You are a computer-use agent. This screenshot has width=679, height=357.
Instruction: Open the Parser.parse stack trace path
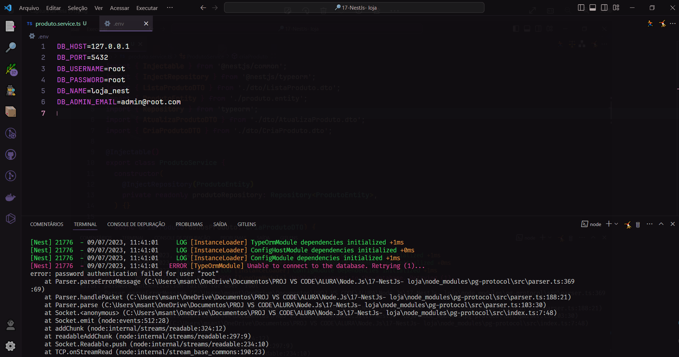[324, 305]
